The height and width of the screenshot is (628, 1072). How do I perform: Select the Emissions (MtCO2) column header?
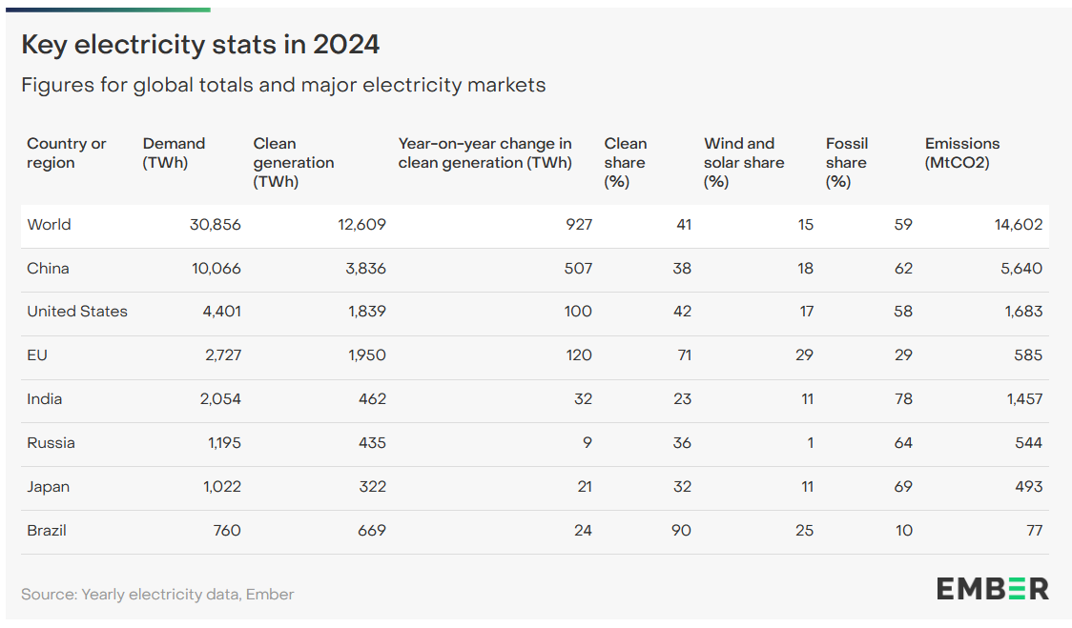coord(961,152)
